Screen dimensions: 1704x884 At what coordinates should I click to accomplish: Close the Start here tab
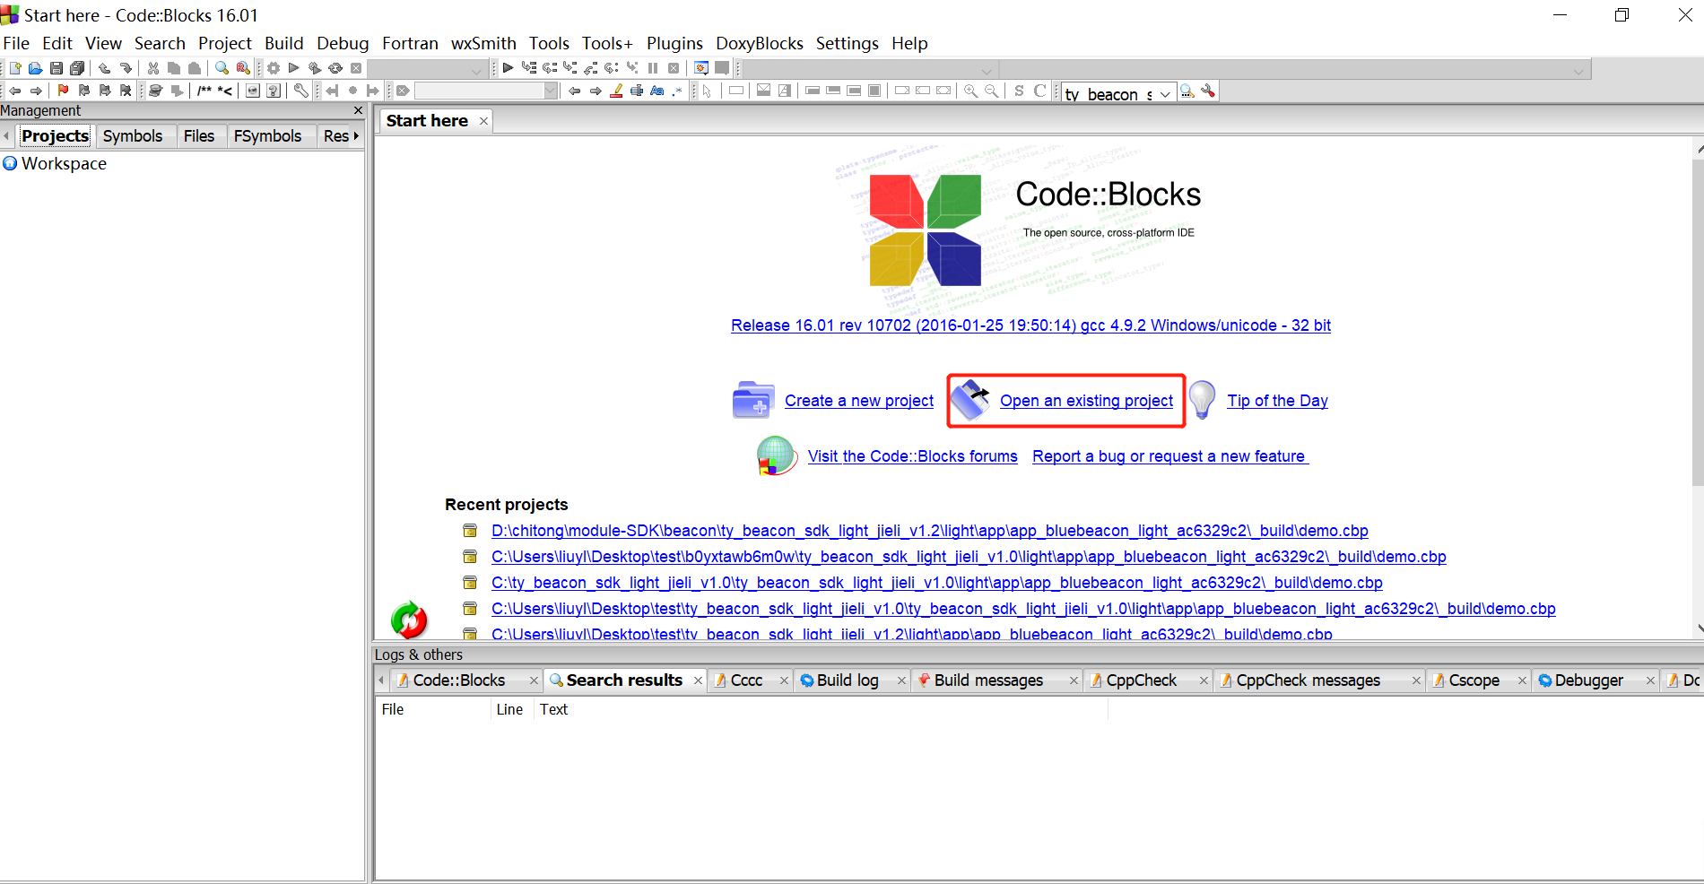[483, 121]
